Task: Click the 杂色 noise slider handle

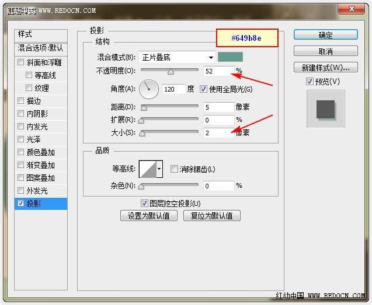Action: click(141, 187)
